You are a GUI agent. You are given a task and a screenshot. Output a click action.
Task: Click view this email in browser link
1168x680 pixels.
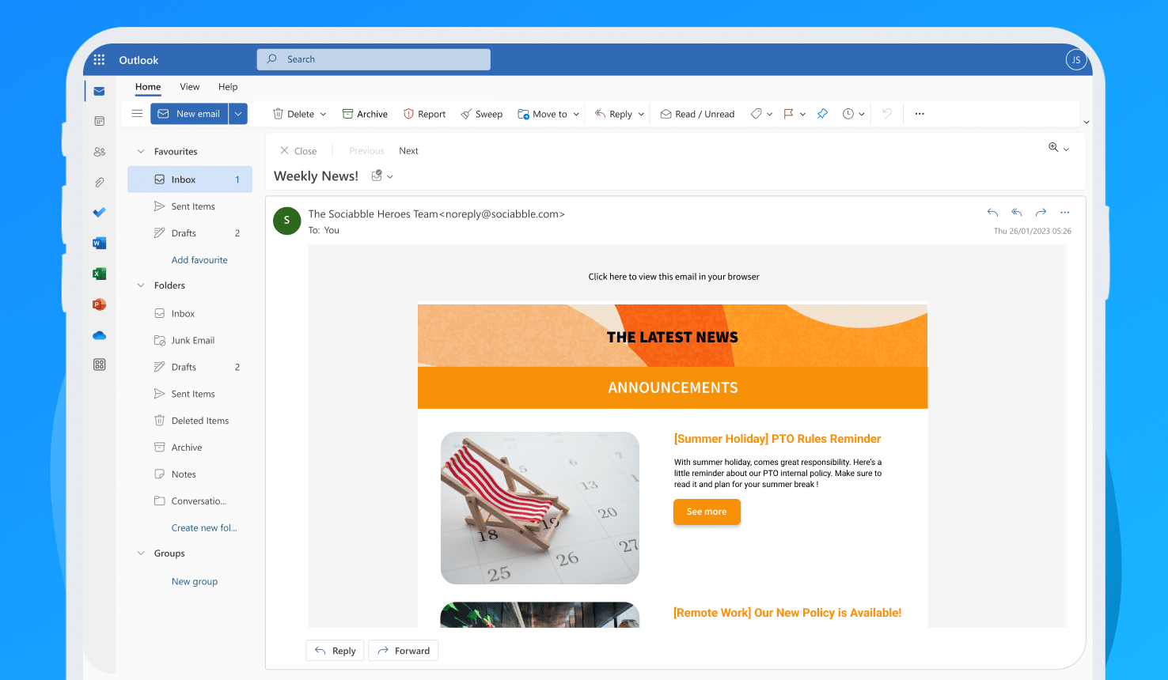tap(673, 277)
